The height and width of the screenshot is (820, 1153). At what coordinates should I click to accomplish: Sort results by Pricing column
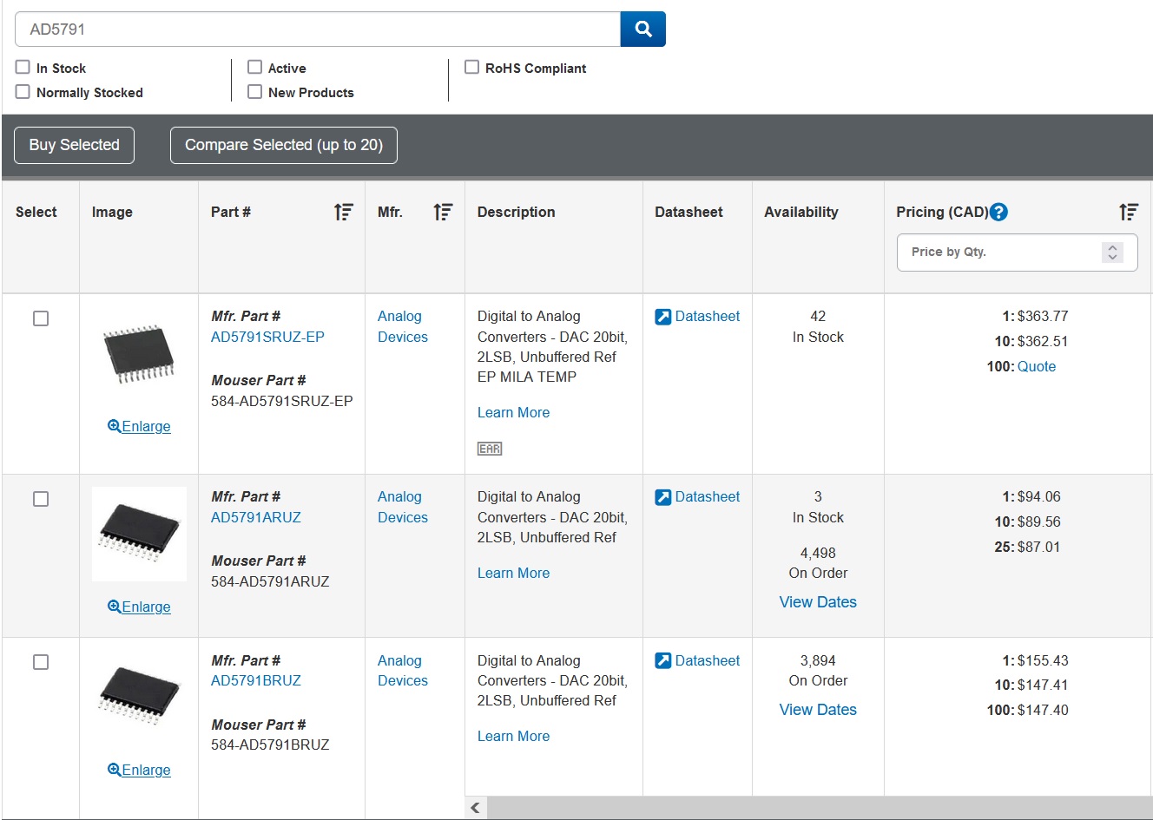point(1128,212)
